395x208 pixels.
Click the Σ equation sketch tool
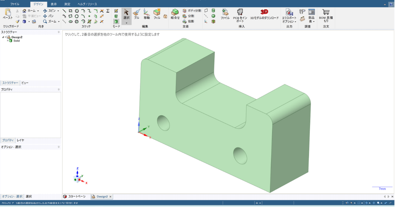pyautogui.click(x=108, y=11)
